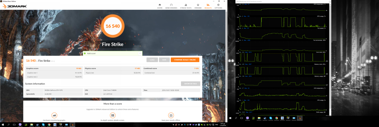Click the Physics score value 17 483
Image resolution: width=379 pixels, height=127 pixels.
click(x=138, y=68)
